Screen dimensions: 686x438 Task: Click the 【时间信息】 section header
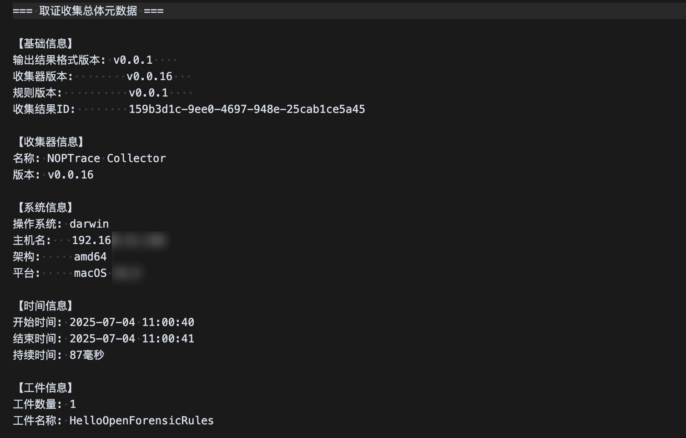45,306
